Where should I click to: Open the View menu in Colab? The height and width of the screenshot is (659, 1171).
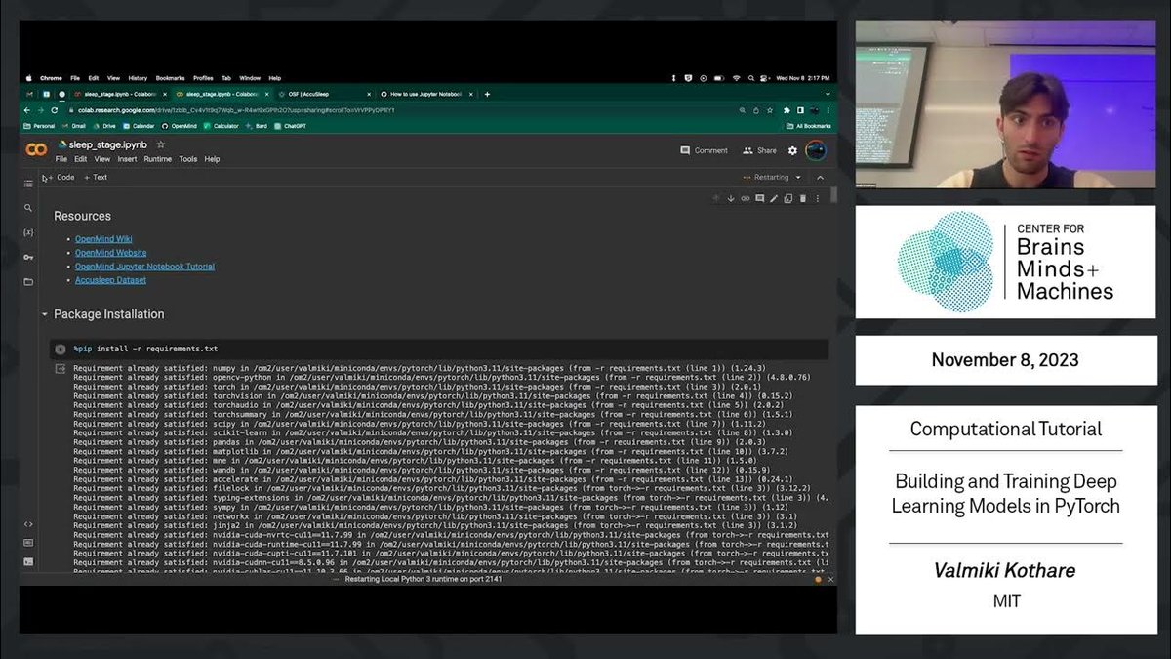(101, 159)
